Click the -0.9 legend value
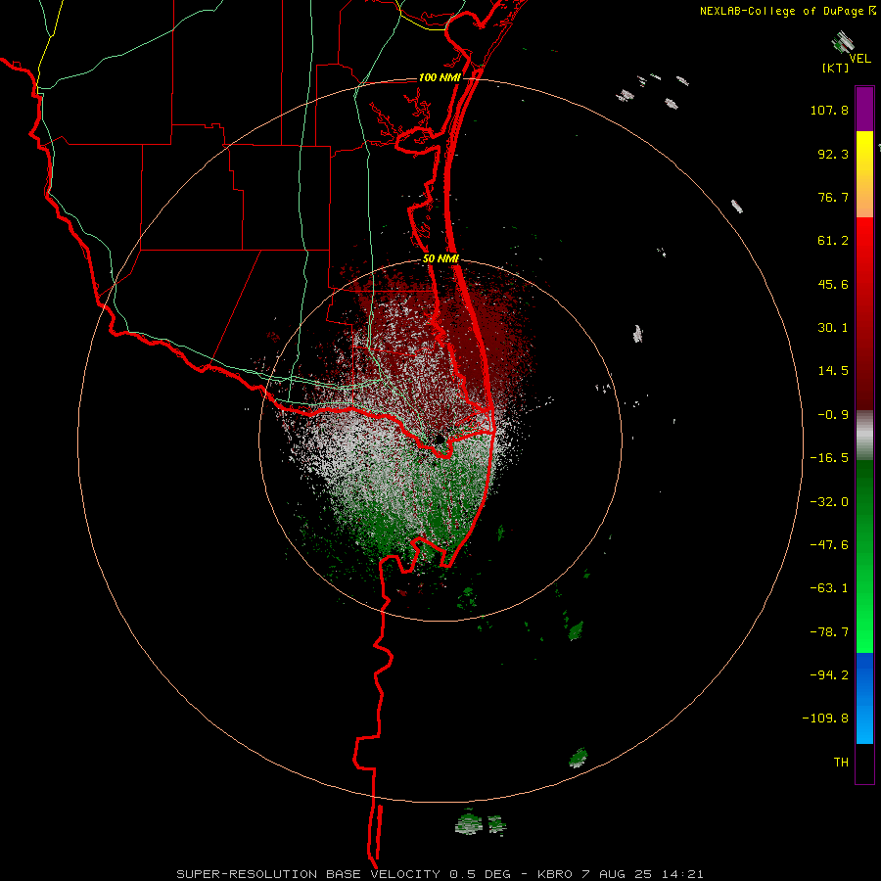Image resolution: width=881 pixels, height=881 pixels. [833, 415]
